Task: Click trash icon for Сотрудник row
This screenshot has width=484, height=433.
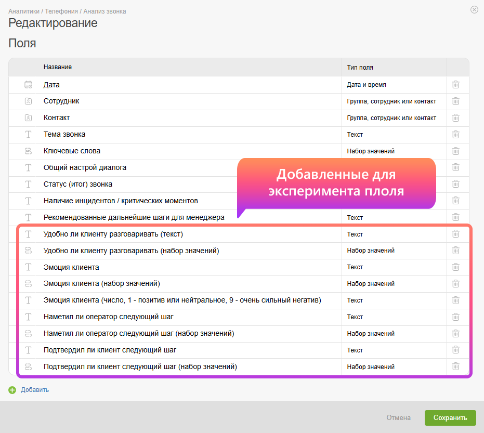Action: (455, 101)
